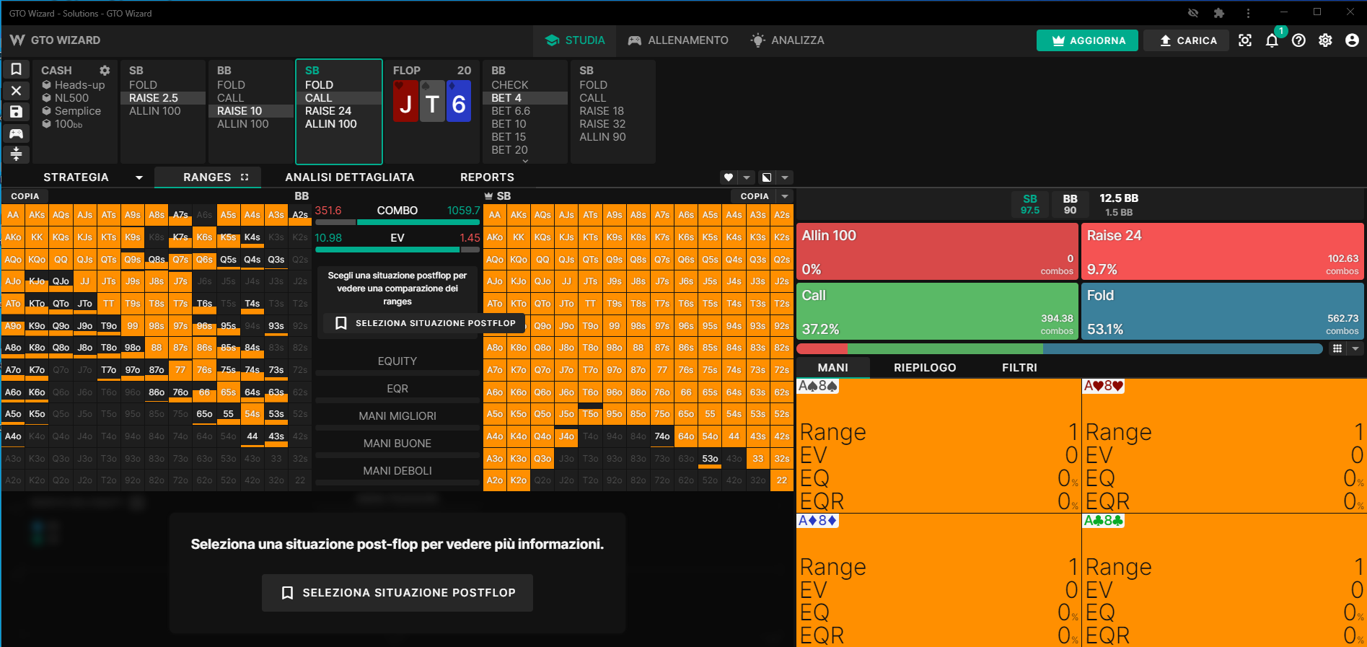
Task: Open the RIEPILOGO tab
Action: pyautogui.click(x=925, y=368)
